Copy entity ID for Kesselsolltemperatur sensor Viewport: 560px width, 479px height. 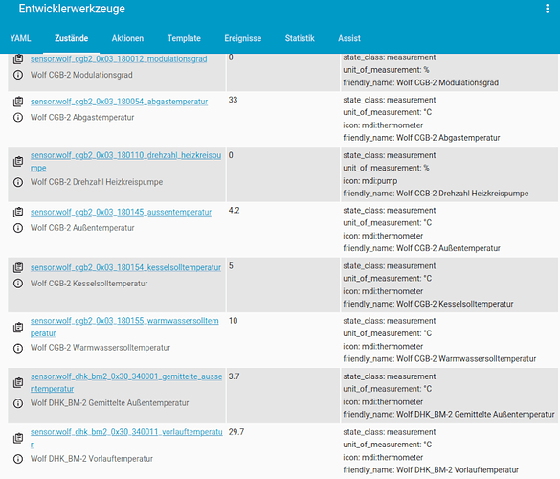point(18,267)
